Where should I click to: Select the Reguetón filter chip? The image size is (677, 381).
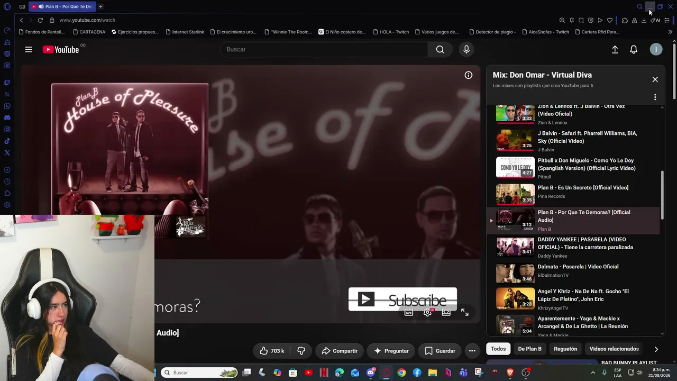point(565,349)
